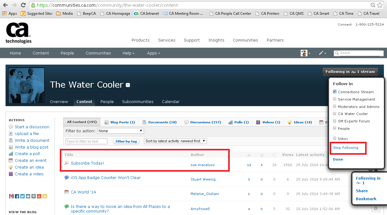Select the Discussions (157) tab
This screenshot has width=387, height=215.
pos(203,122)
